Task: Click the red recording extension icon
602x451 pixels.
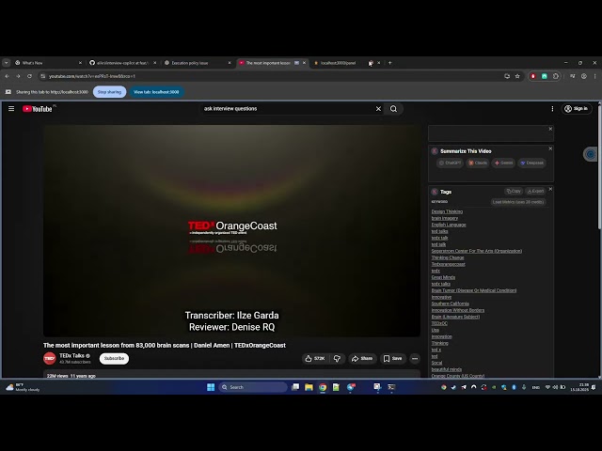Action: pos(533,76)
